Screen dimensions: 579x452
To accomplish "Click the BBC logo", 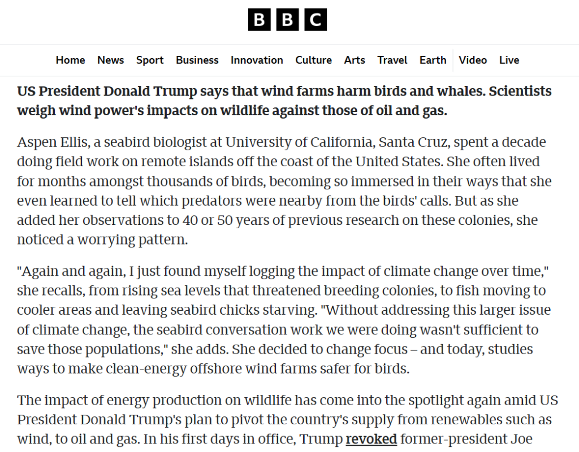I will click(x=287, y=20).
